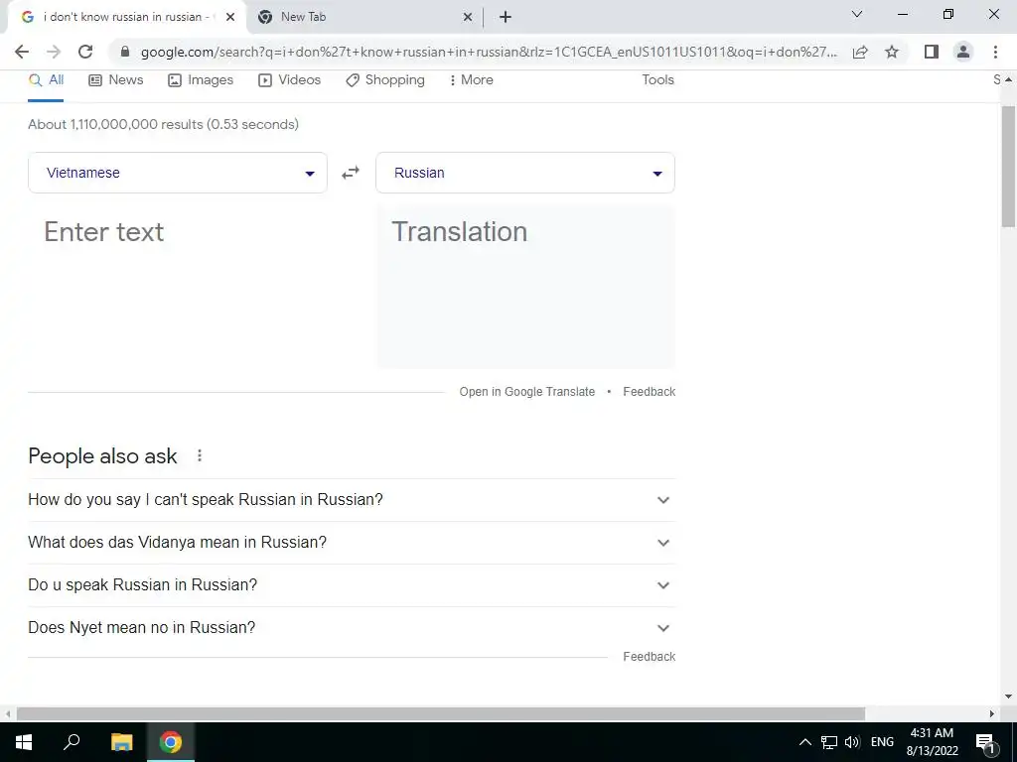
Task: Click the vertical scrollbar thumb
Action: point(1008,167)
